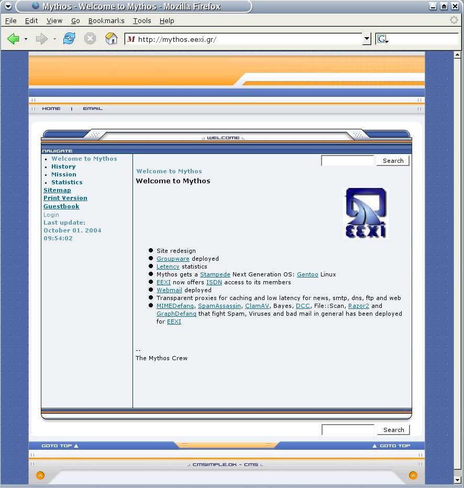The width and height of the screenshot is (464, 488).
Task: Reload the page with the blue refresh icon
Action: [x=69, y=39]
